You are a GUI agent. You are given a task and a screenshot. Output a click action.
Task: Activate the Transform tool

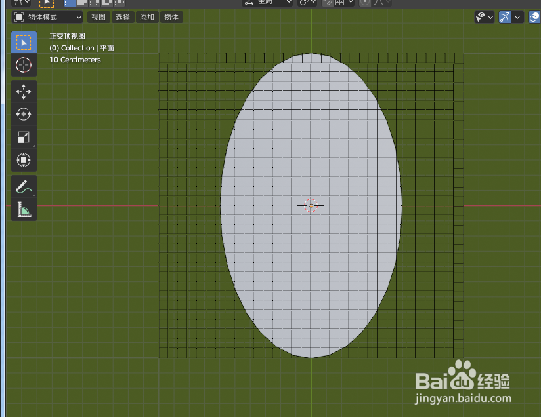[x=24, y=159]
